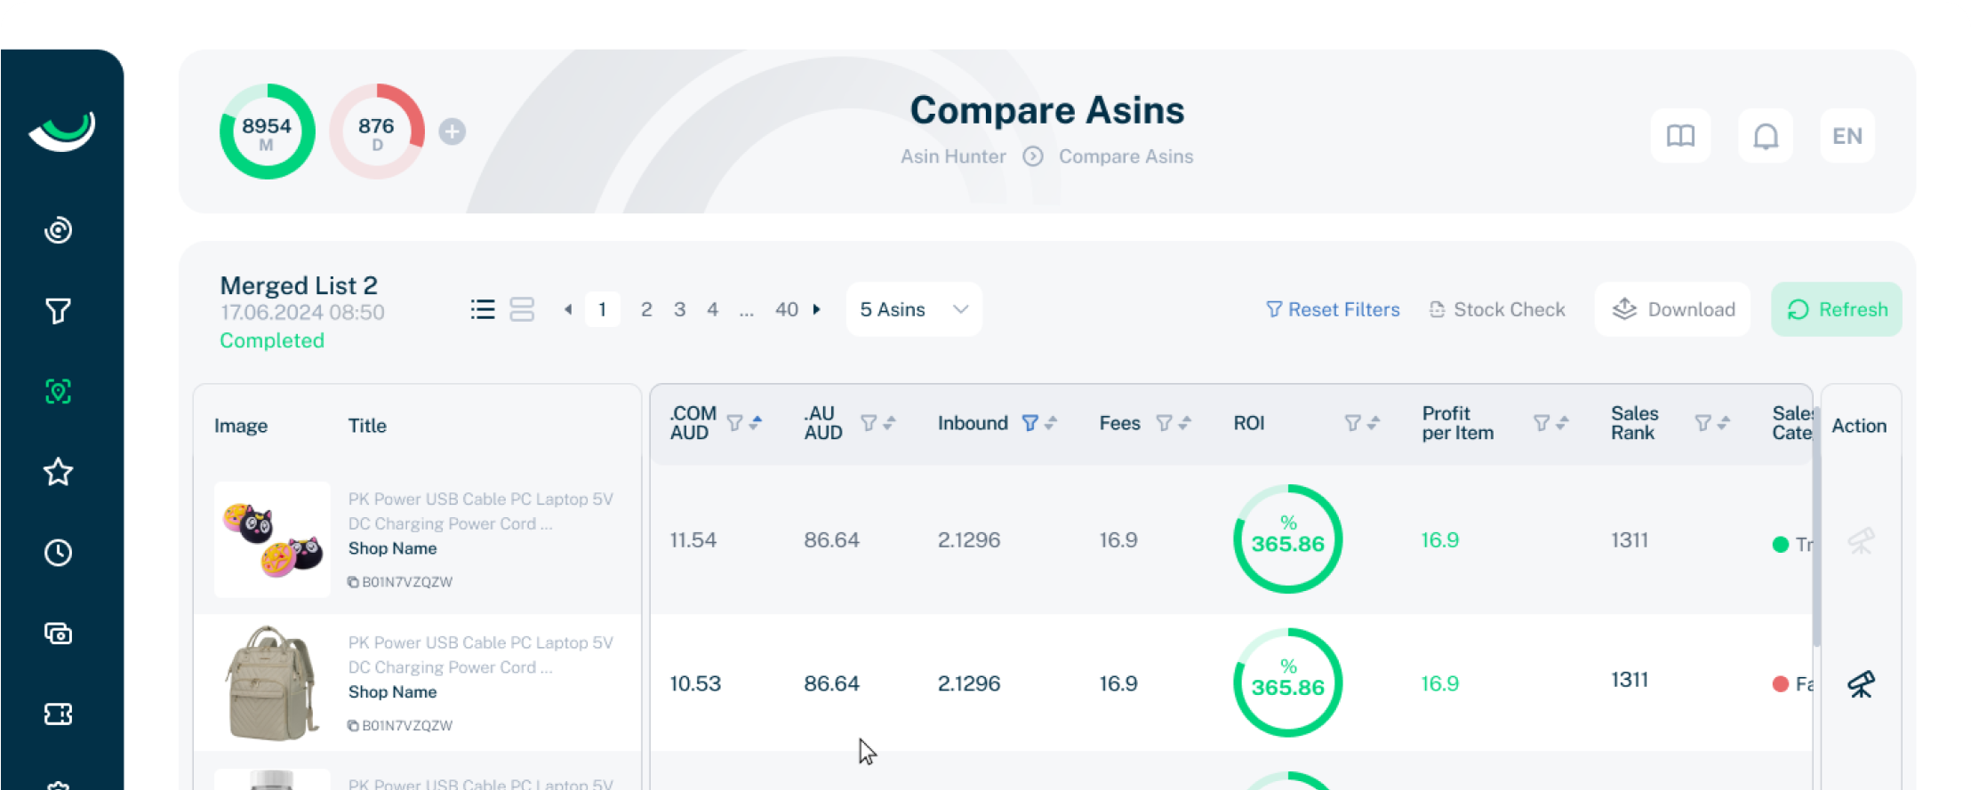Select the 11.54 .COM AUD cell

[693, 540]
